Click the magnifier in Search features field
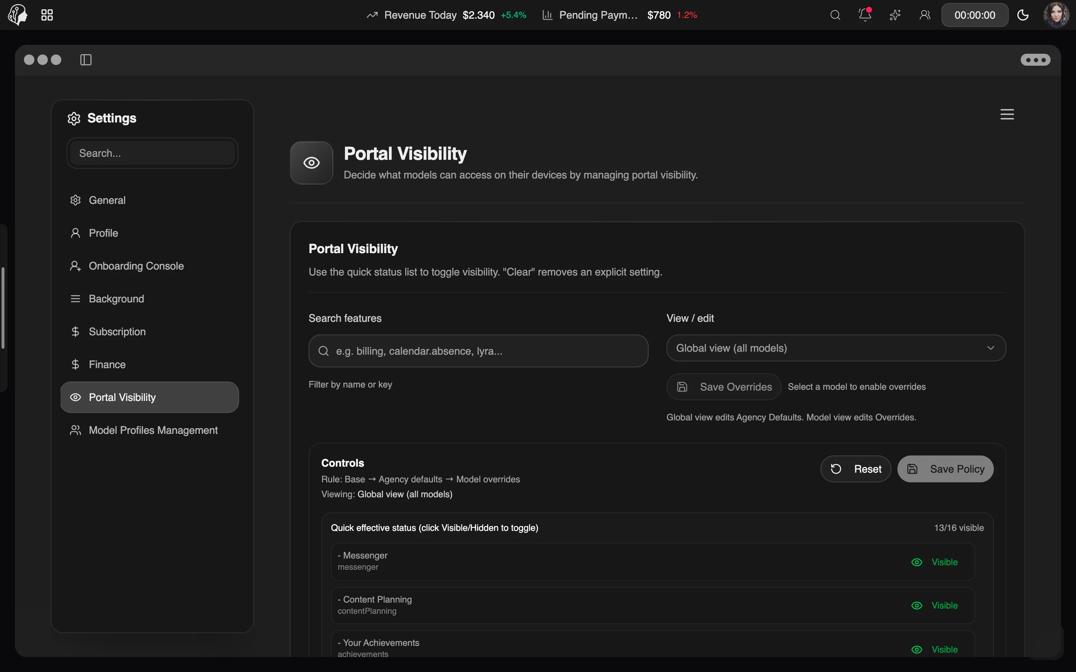The width and height of the screenshot is (1076, 672). (x=324, y=351)
